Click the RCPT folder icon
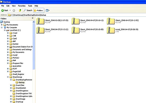 pyautogui.click(x=11, y=69)
